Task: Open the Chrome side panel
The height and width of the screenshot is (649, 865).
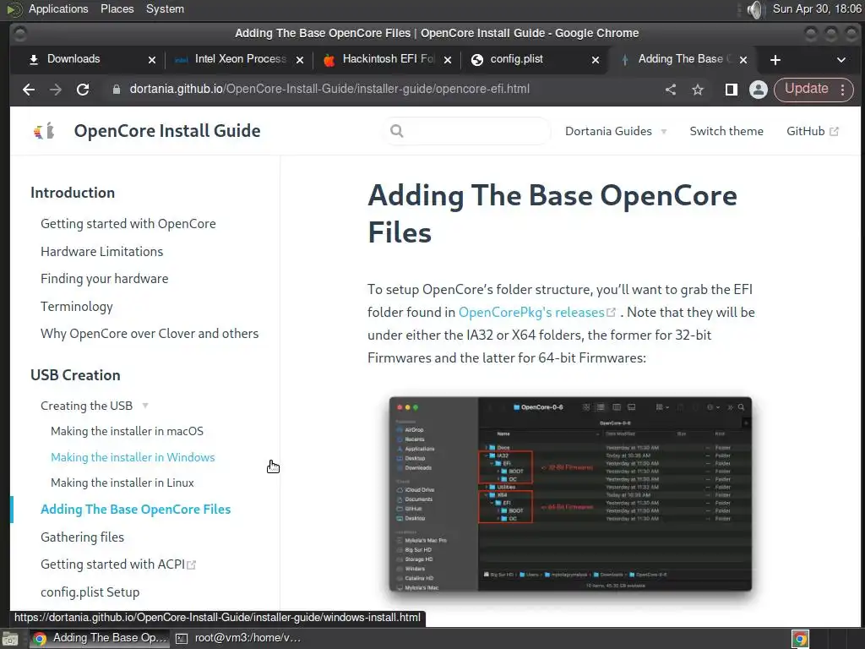Action: pyautogui.click(x=732, y=90)
